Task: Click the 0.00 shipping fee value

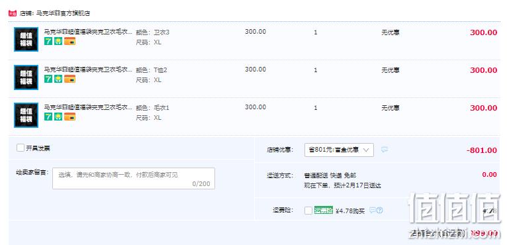Action: click(x=489, y=175)
